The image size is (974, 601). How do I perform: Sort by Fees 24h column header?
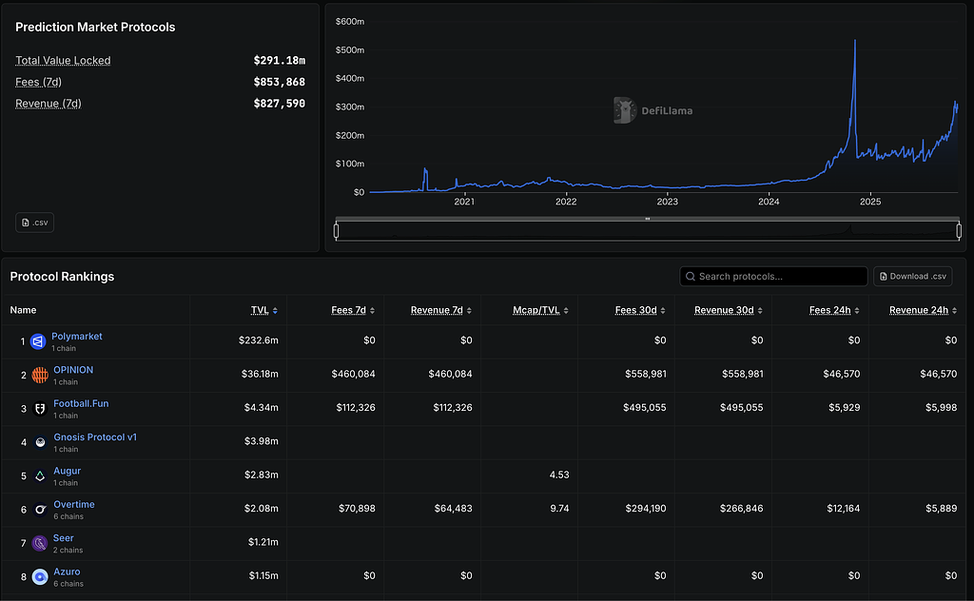pos(834,310)
